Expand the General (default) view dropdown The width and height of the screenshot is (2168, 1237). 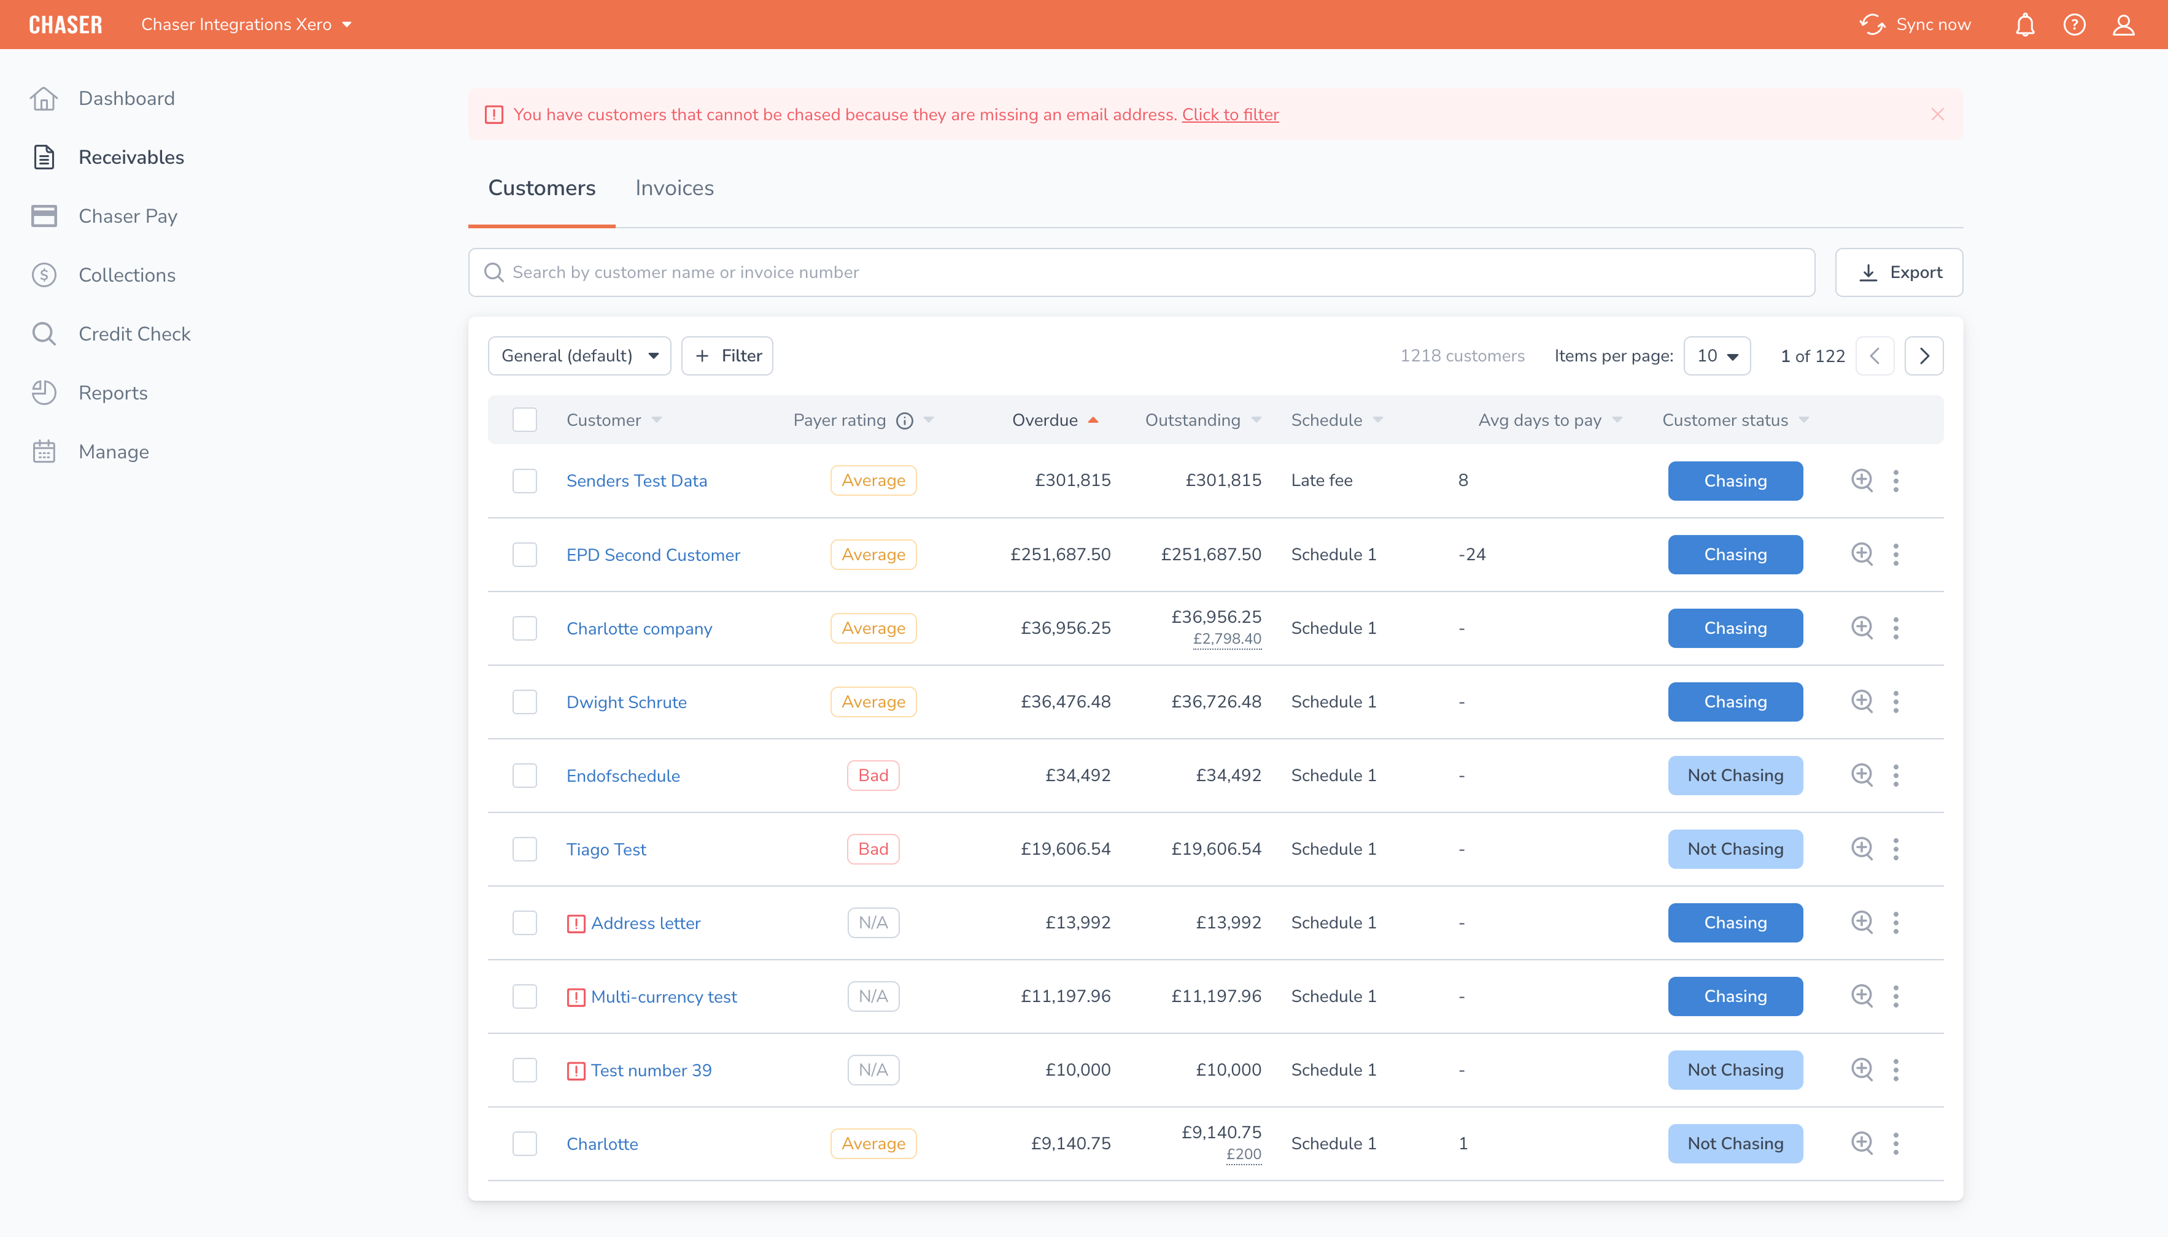(579, 356)
